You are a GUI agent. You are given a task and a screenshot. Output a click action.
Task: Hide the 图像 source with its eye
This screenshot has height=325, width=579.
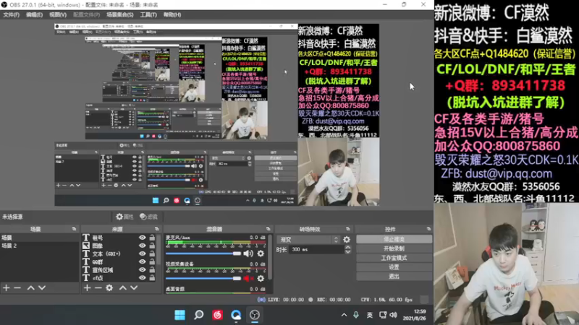142,246
